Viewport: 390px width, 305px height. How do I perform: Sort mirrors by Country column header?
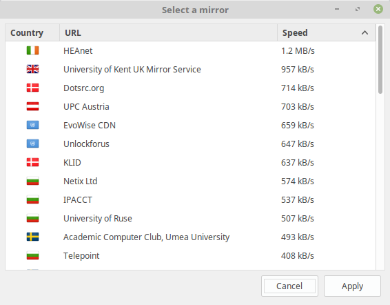(x=32, y=32)
